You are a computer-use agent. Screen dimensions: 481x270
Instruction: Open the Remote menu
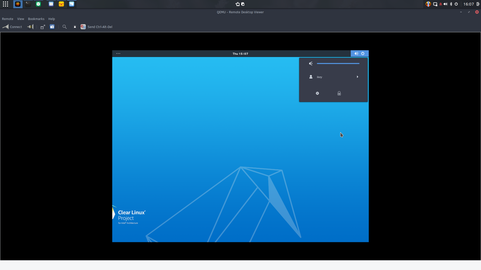tap(8, 19)
